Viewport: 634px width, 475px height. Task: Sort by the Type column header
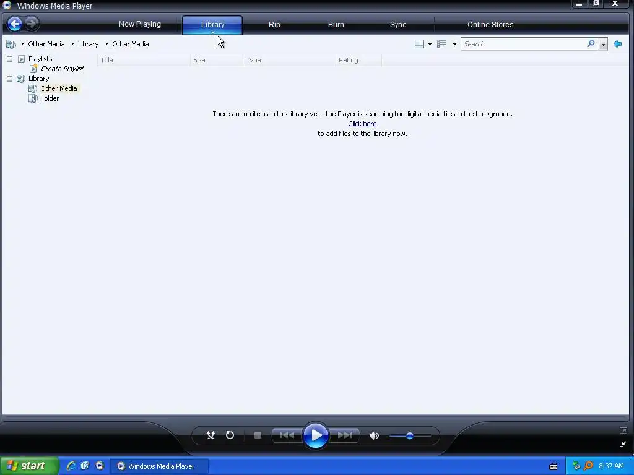click(x=289, y=60)
